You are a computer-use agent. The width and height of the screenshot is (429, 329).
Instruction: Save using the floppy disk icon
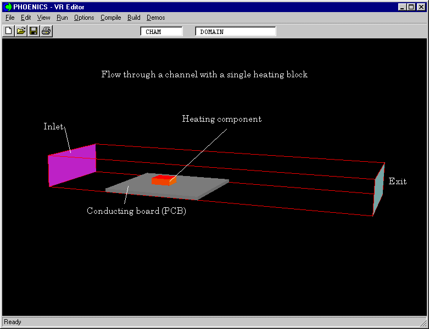[34, 31]
